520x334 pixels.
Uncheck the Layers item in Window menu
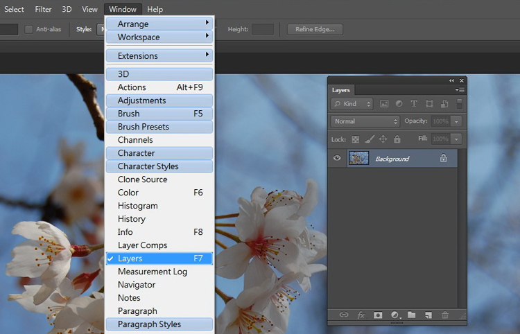point(159,258)
